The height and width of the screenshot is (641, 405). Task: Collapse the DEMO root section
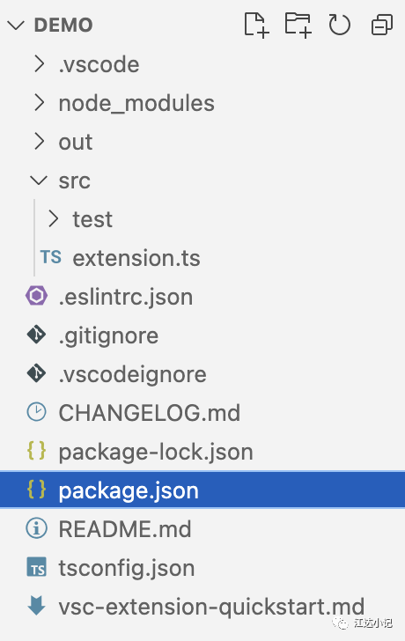(16, 25)
